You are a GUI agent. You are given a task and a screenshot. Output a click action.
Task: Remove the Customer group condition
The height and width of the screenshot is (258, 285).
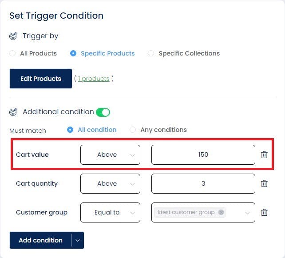click(x=264, y=212)
